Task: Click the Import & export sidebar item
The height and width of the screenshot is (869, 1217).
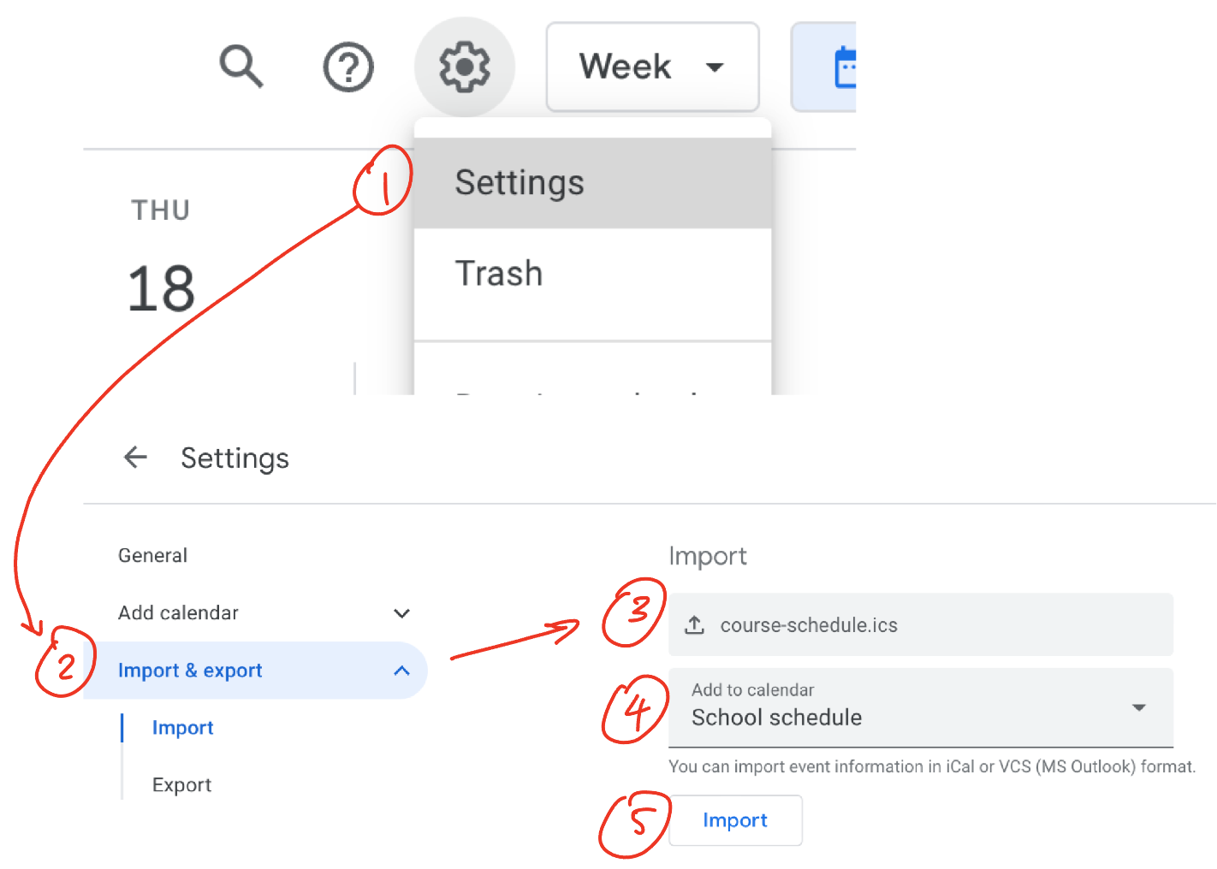Action: (191, 671)
